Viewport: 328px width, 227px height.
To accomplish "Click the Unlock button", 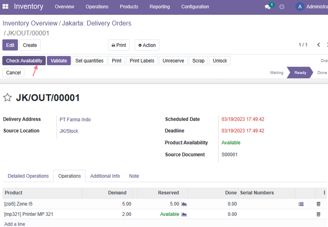I will tap(220, 61).
